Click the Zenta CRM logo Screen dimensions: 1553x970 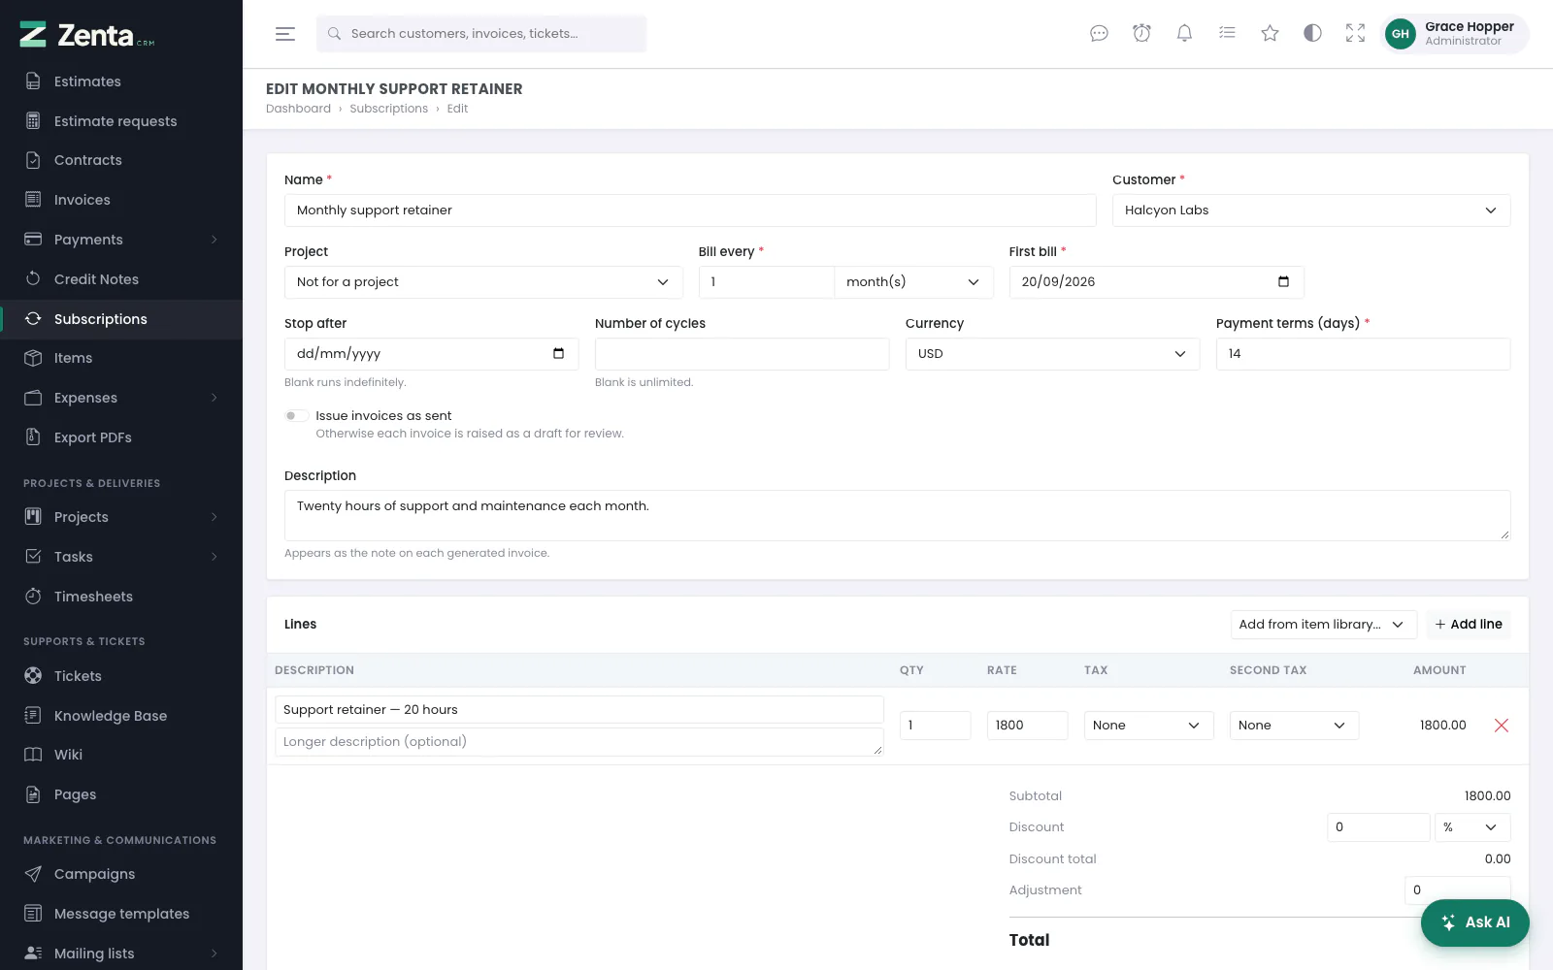click(x=87, y=35)
